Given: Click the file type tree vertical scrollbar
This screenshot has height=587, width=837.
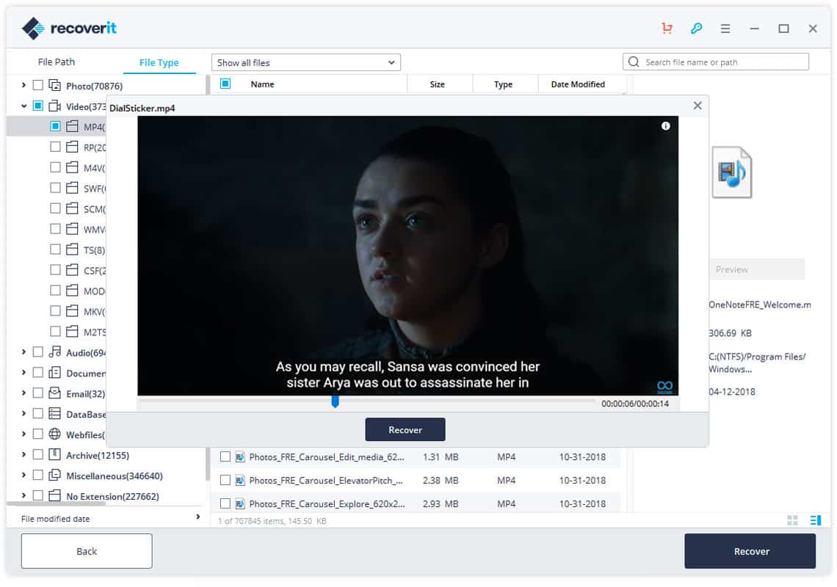Looking at the screenshot, I should click(208, 277).
